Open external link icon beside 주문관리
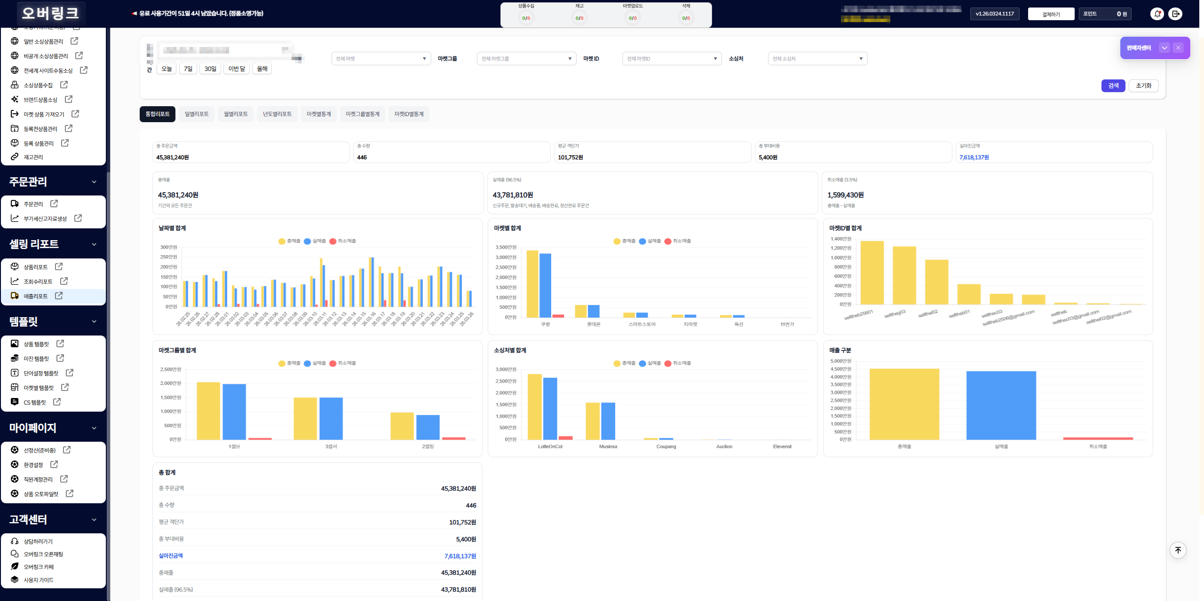The width and height of the screenshot is (1204, 601). pyautogui.click(x=54, y=203)
